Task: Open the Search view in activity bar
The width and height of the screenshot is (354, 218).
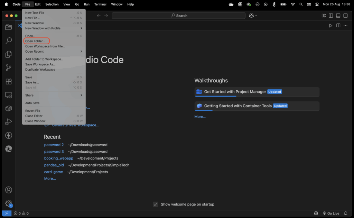Action: pyautogui.click(x=9, y=41)
